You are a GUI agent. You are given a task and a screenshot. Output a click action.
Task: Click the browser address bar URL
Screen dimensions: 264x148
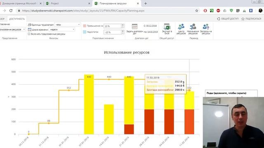click(83, 11)
